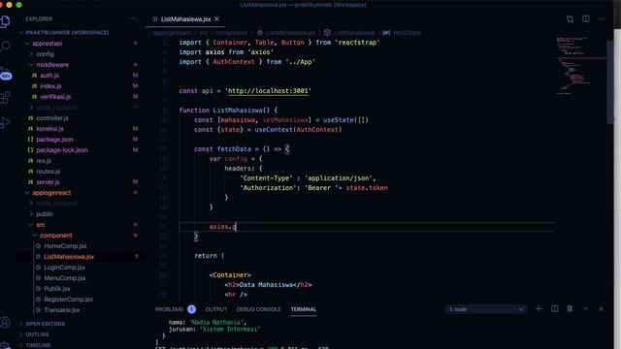Switch to the Problems tab
The image size is (621, 349).
click(169, 309)
